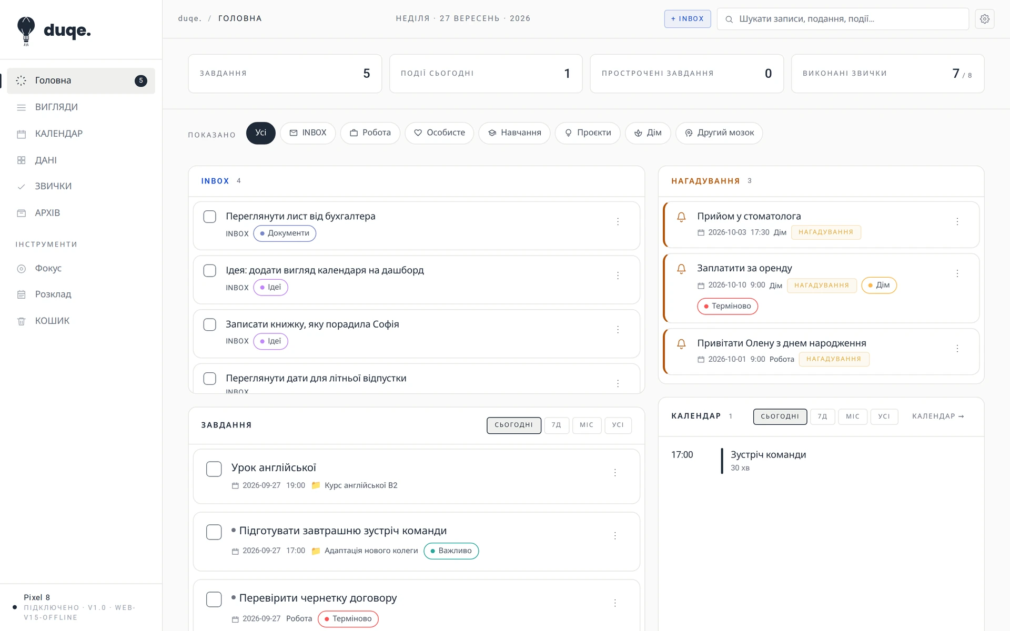Switch tasks range to МІС
The image size is (1010, 631).
pyautogui.click(x=587, y=425)
